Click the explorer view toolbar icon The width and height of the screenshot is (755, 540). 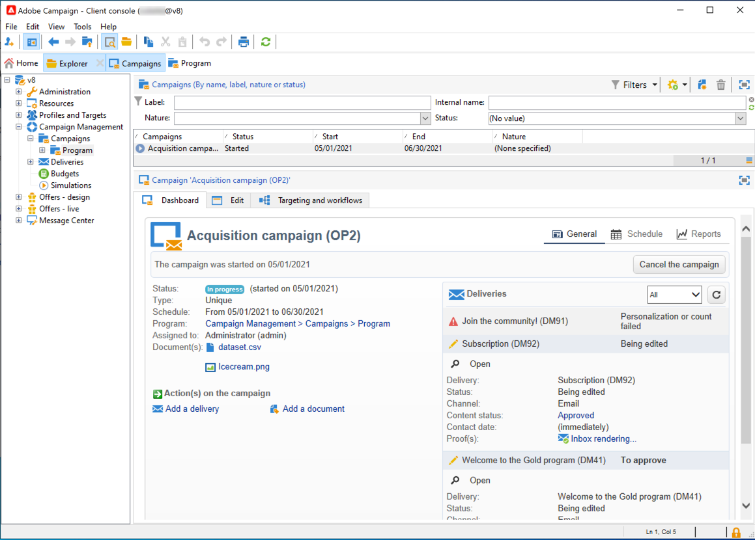(32, 42)
